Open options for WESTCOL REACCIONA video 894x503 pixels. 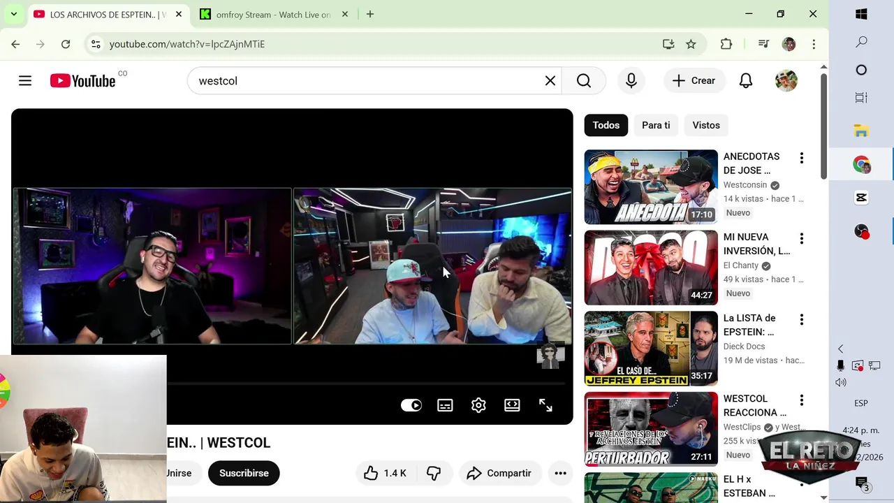pyautogui.click(x=801, y=400)
